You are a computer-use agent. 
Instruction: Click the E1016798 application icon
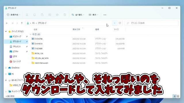click(x=33, y=39)
